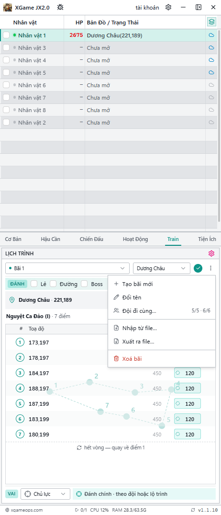
Task: Click waypoint number 2 circle icon
Action: tap(20, 358)
